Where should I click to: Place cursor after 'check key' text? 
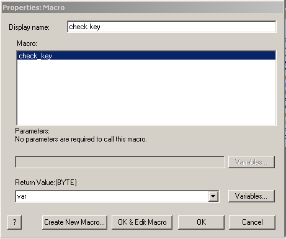click(x=101, y=27)
